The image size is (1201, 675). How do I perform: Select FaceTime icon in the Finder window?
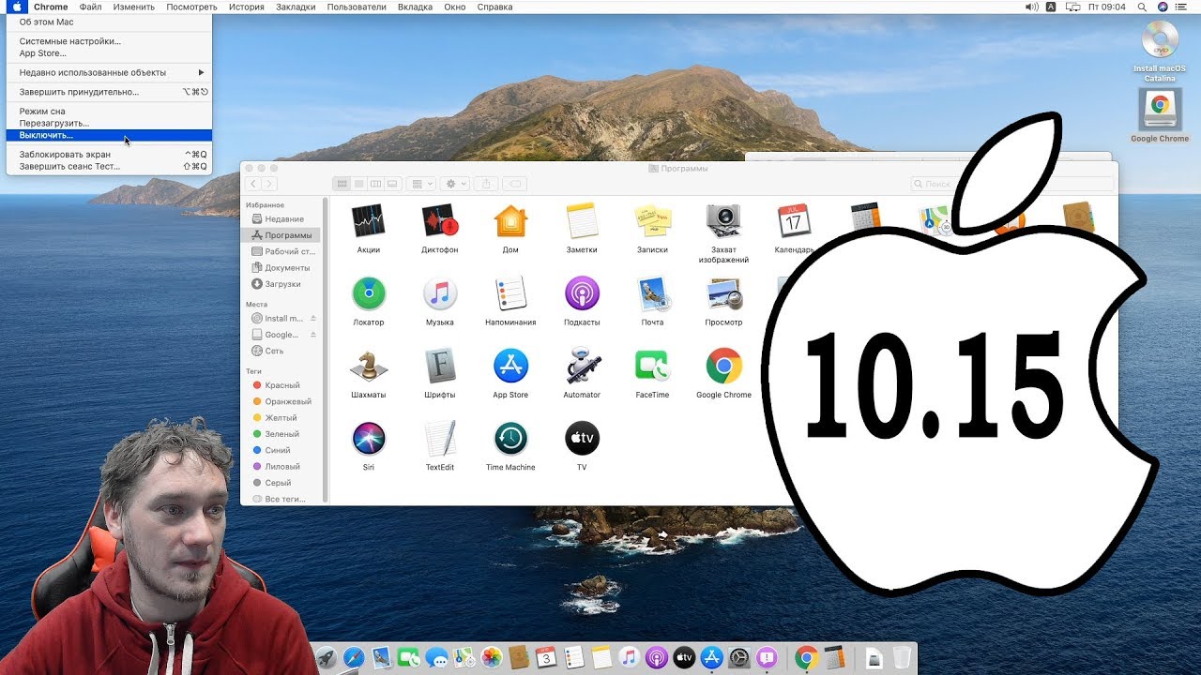tap(652, 366)
